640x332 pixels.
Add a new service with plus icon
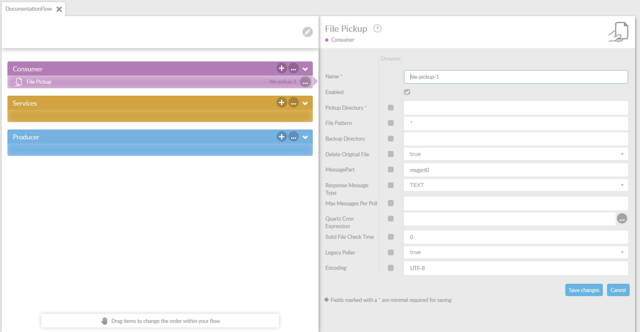(x=281, y=103)
